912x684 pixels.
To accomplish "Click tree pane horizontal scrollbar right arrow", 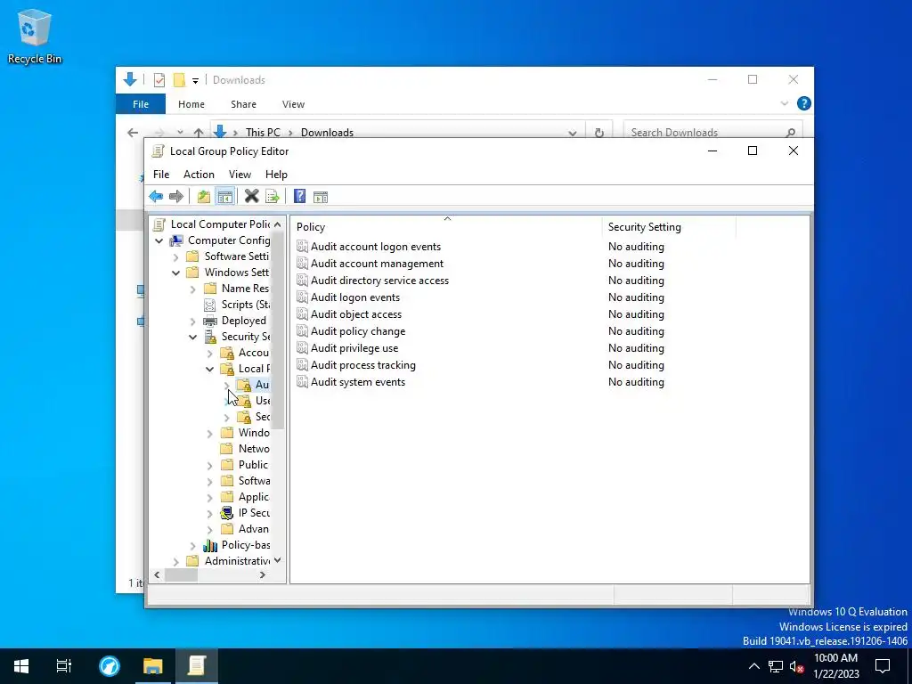I will coord(263,574).
